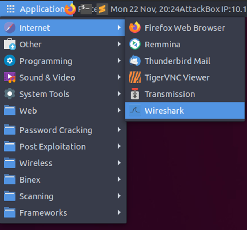Expand the System Tools submenu arrow

(119, 94)
